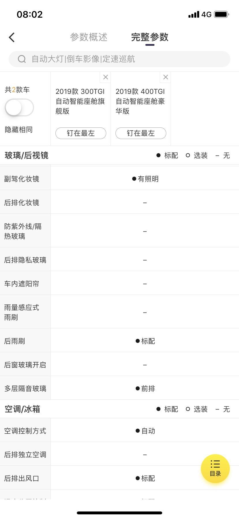Select the 后窗玻璃开启 row label
The image size is (239, 519).
coord(25,365)
